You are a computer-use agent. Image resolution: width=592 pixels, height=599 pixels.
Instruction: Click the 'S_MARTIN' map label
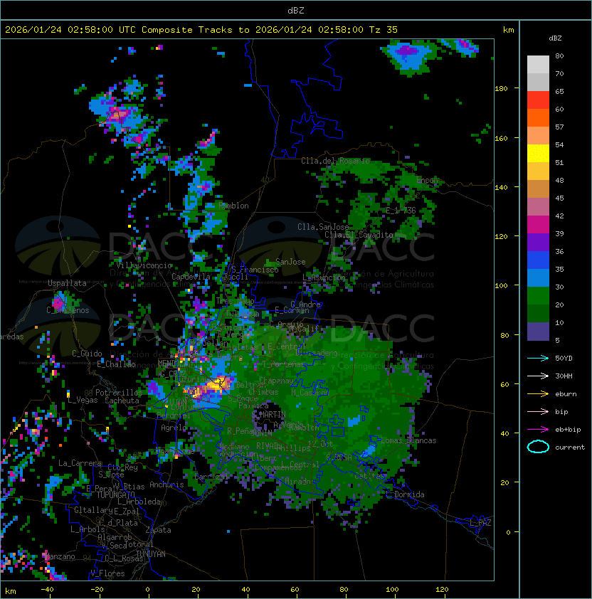coord(269,415)
